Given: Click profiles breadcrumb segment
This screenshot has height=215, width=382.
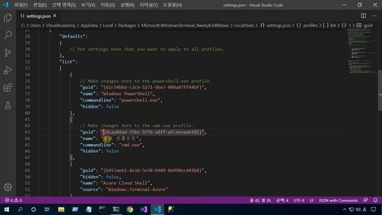Looking at the screenshot, I should pyautogui.click(x=310, y=25).
